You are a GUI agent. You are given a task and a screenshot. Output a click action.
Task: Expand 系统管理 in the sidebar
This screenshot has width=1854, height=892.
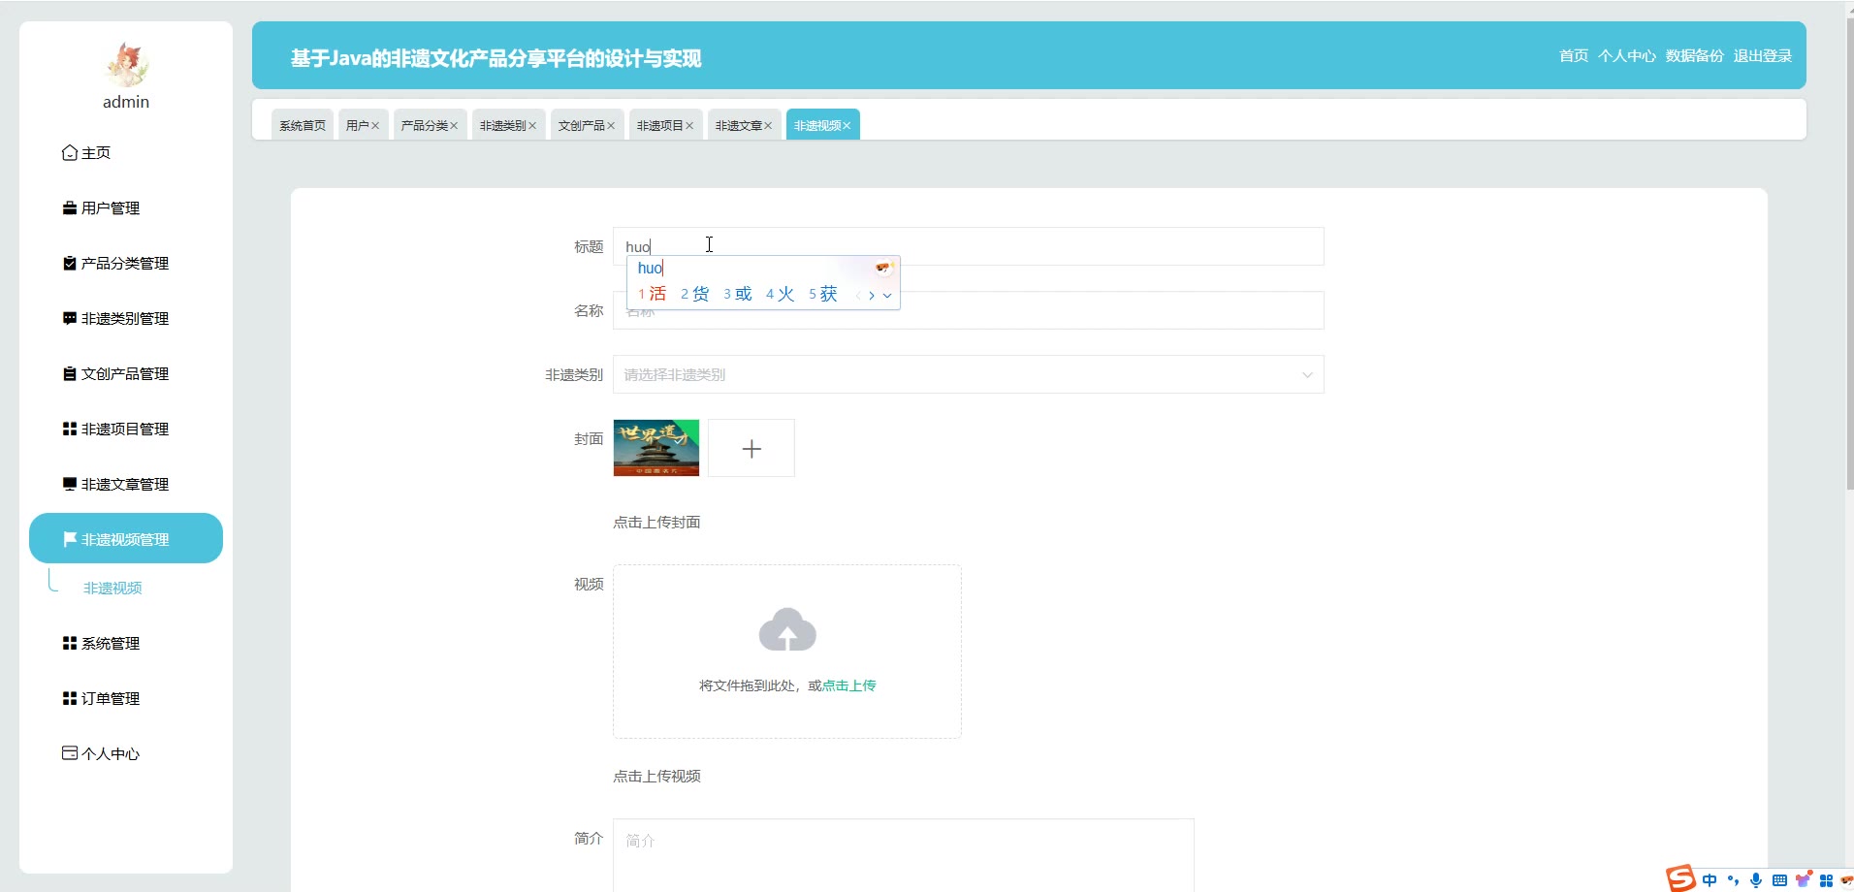pyautogui.click(x=111, y=644)
